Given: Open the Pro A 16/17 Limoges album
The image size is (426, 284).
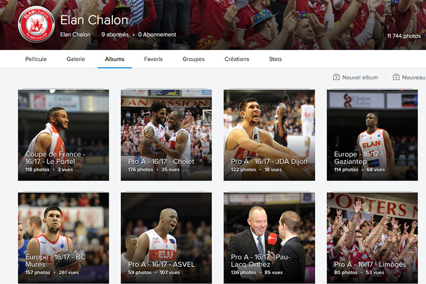Looking at the screenshot, I should 372,238.
